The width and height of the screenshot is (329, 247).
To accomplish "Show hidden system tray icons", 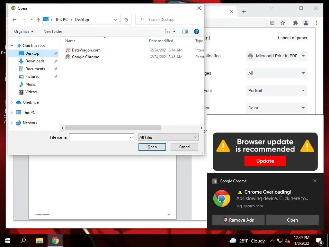I will click(x=272, y=241).
